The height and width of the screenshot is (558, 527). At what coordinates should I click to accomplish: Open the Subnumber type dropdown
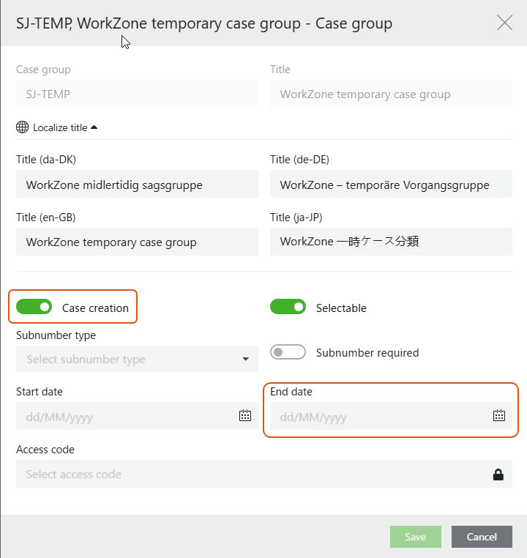[x=137, y=360]
